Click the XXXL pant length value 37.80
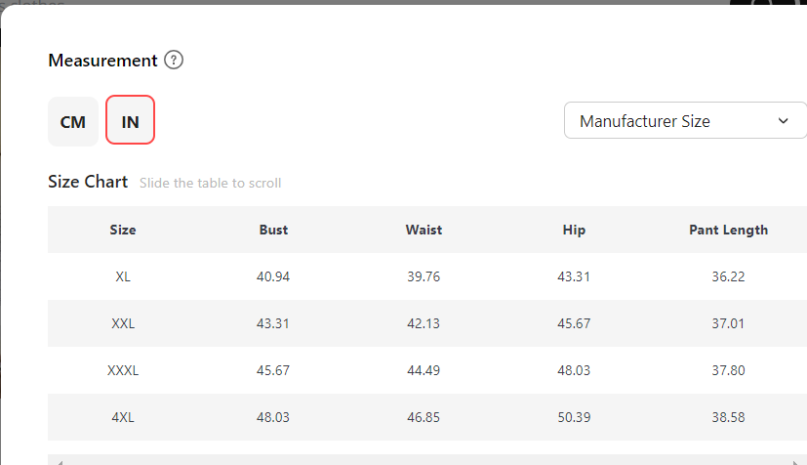 point(728,370)
